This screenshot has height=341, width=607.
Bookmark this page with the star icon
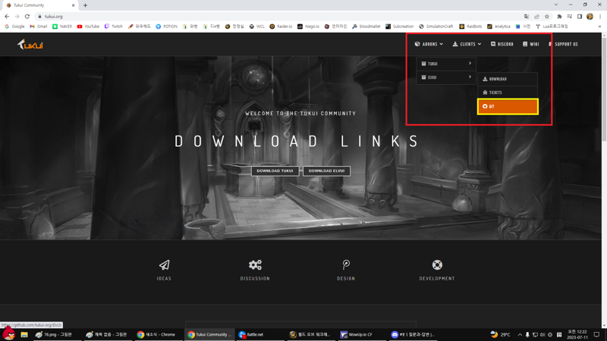coord(546,17)
